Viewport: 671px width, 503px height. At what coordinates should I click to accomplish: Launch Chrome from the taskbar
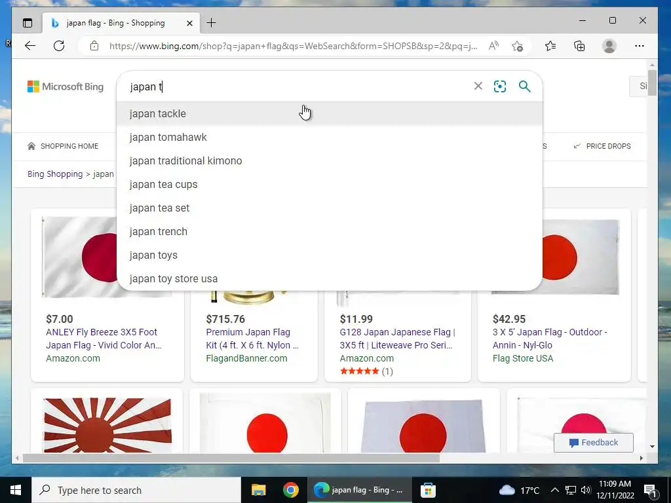[x=290, y=490]
